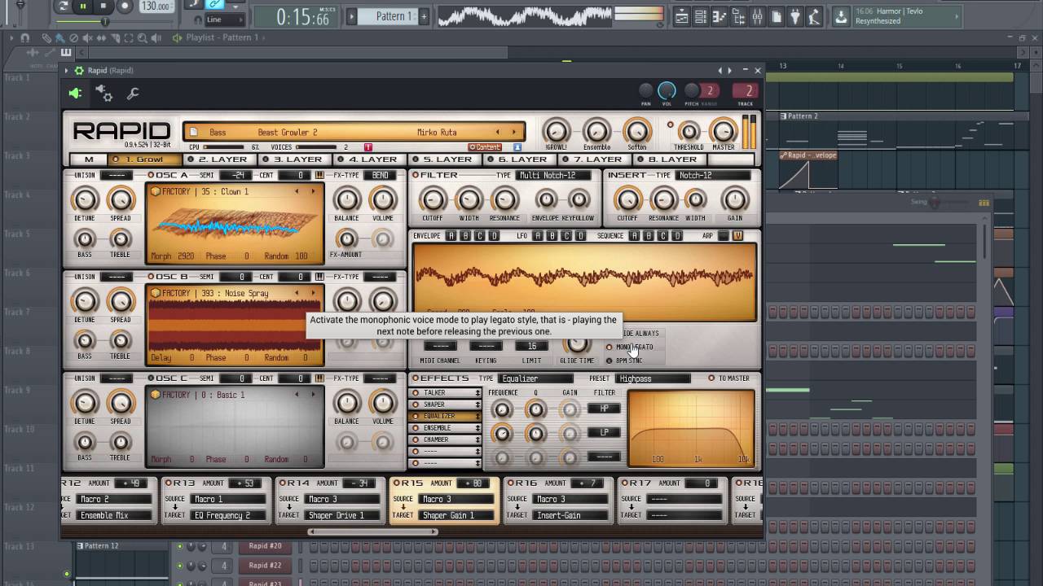
Task: Click next wavetable arrow for OSC A Clown 1
Action: pos(312,191)
